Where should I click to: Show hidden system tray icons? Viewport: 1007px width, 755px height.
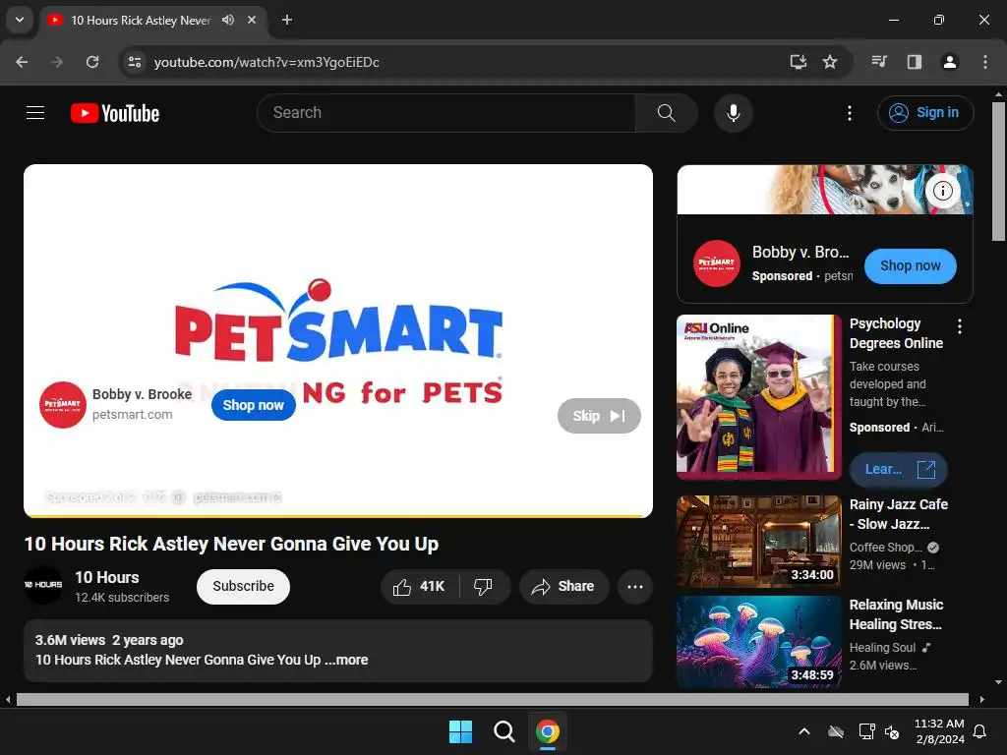[x=803, y=731]
